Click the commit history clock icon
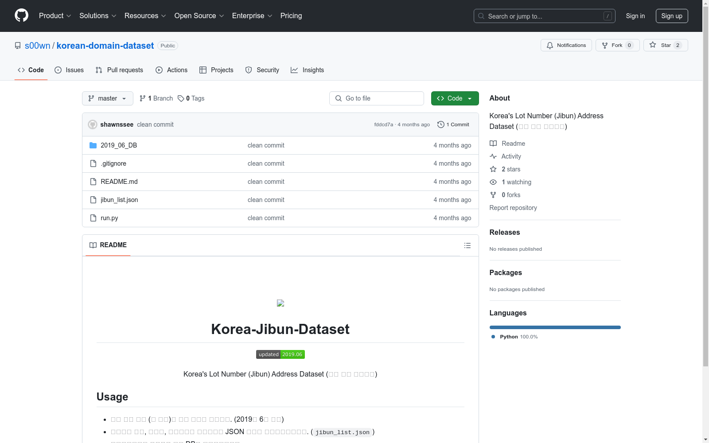Viewport: 709px width, 443px height. [x=441, y=124]
